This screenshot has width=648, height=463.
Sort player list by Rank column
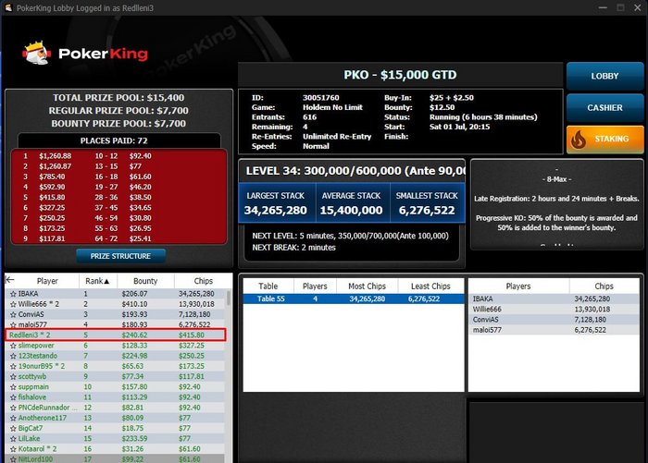[98, 281]
